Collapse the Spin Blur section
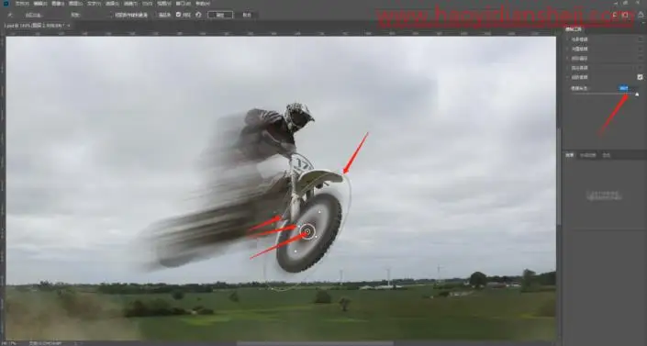This screenshot has width=647, height=346. (568, 77)
